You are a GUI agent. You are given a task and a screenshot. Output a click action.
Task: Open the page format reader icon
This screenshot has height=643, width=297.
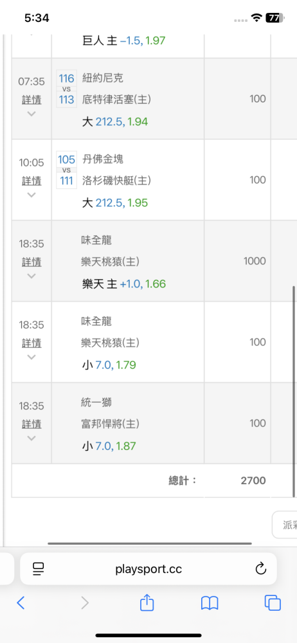[x=39, y=569]
